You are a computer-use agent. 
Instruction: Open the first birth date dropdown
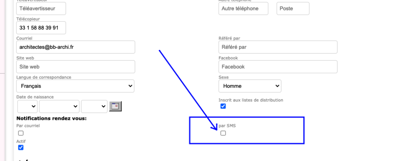tap(27, 106)
